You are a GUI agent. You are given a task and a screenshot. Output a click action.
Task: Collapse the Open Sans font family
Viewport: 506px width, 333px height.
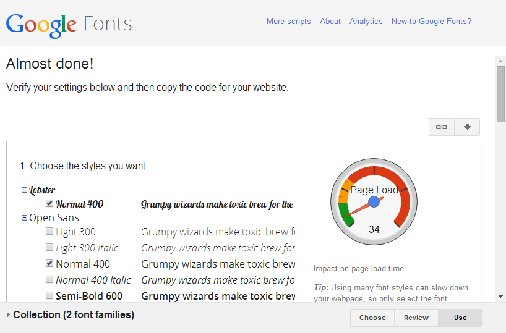24,218
